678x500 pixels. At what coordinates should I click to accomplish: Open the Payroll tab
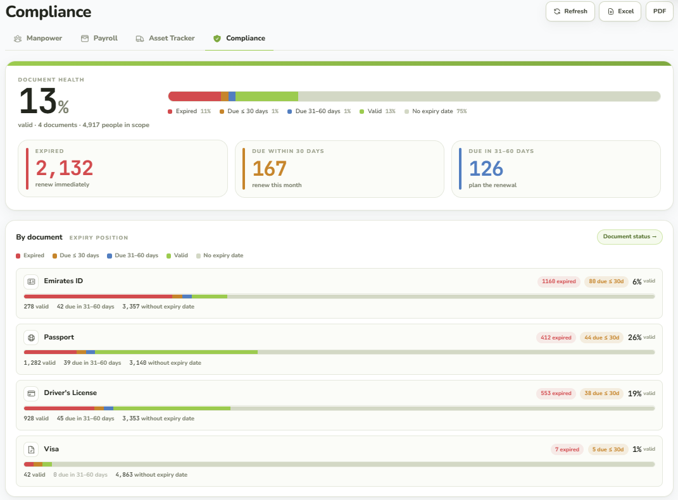click(99, 39)
